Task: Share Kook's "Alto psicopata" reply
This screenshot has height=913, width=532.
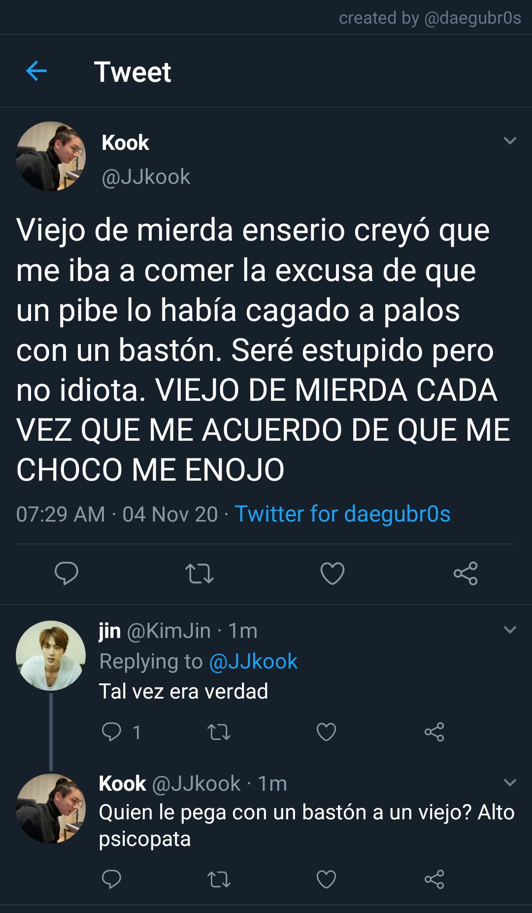Action: [434, 879]
